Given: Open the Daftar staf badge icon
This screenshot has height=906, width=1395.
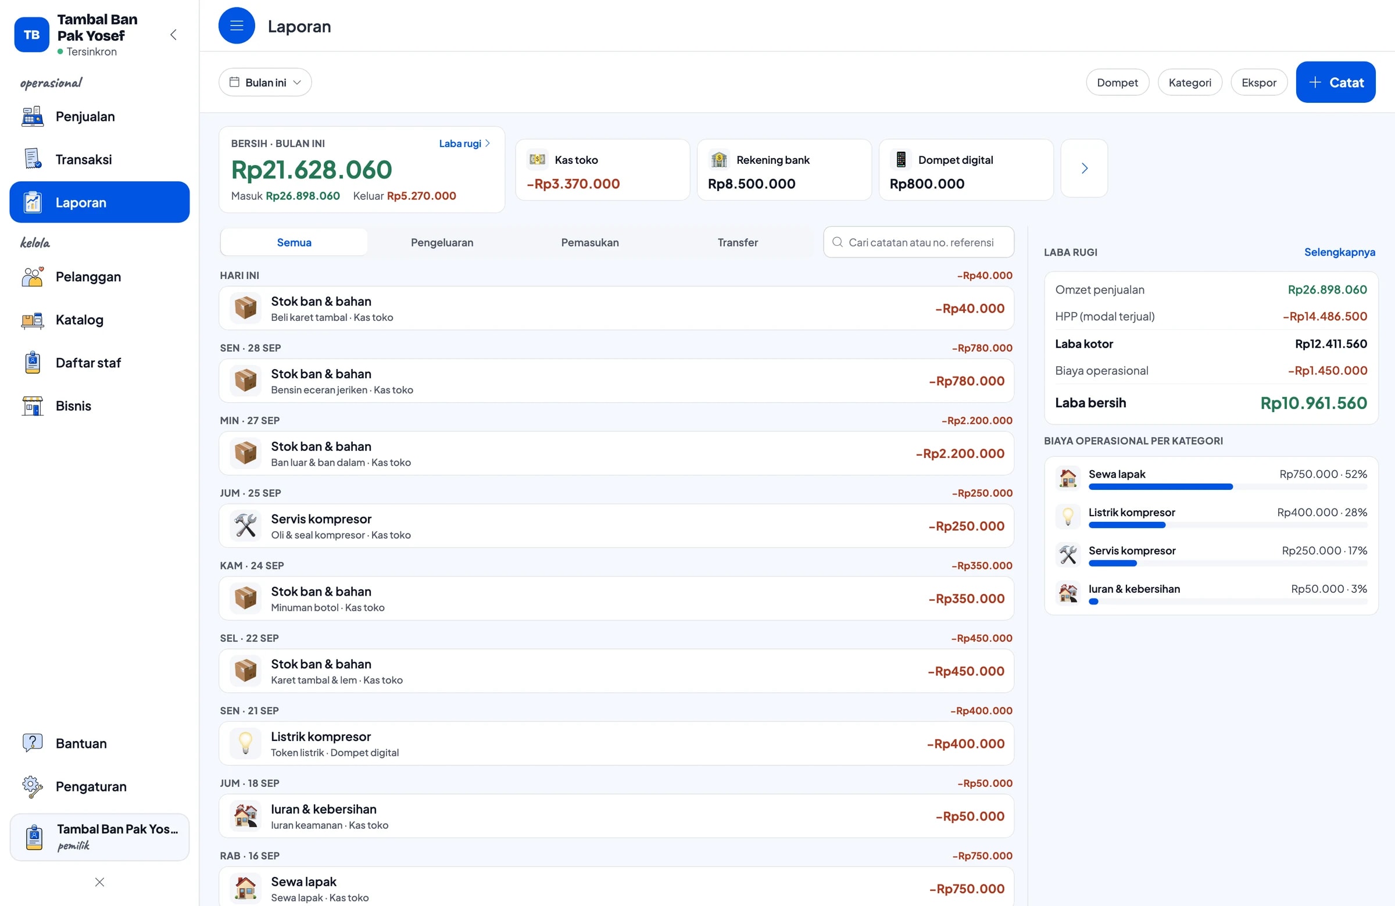Looking at the screenshot, I should pyautogui.click(x=32, y=363).
